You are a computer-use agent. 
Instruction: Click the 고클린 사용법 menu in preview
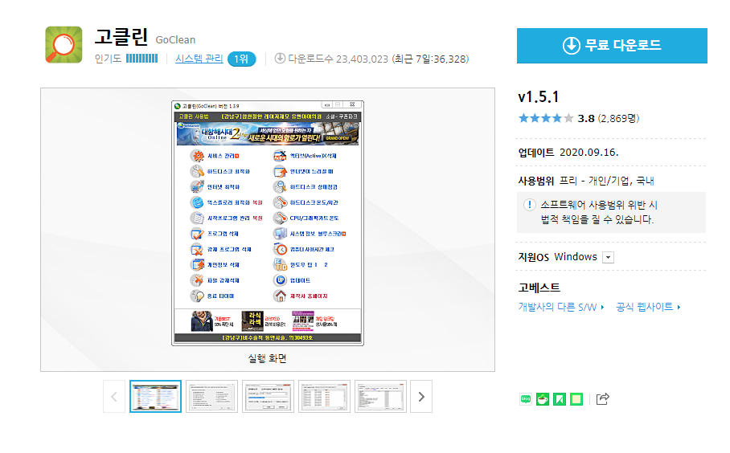[194, 116]
